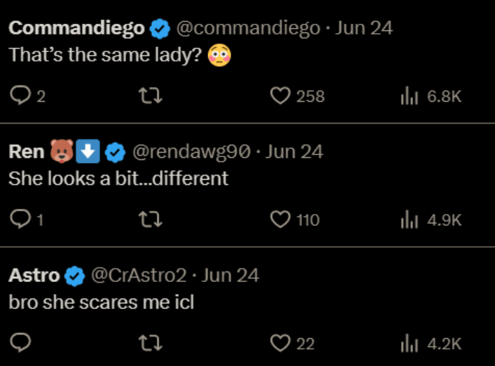Open the "That's the same lady?" tweet text
Image resolution: width=495 pixels, height=366 pixels.
106,55
